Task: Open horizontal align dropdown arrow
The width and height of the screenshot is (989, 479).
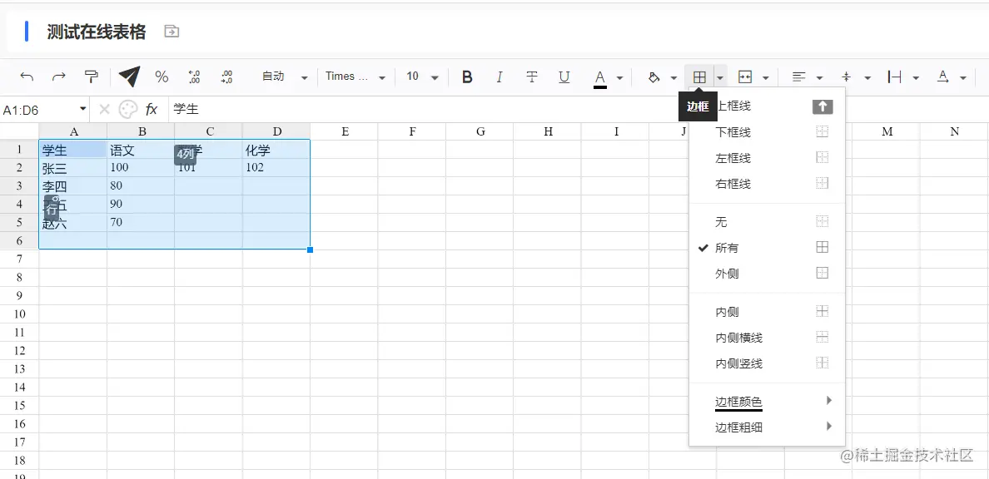Action: tap(819, 78)
